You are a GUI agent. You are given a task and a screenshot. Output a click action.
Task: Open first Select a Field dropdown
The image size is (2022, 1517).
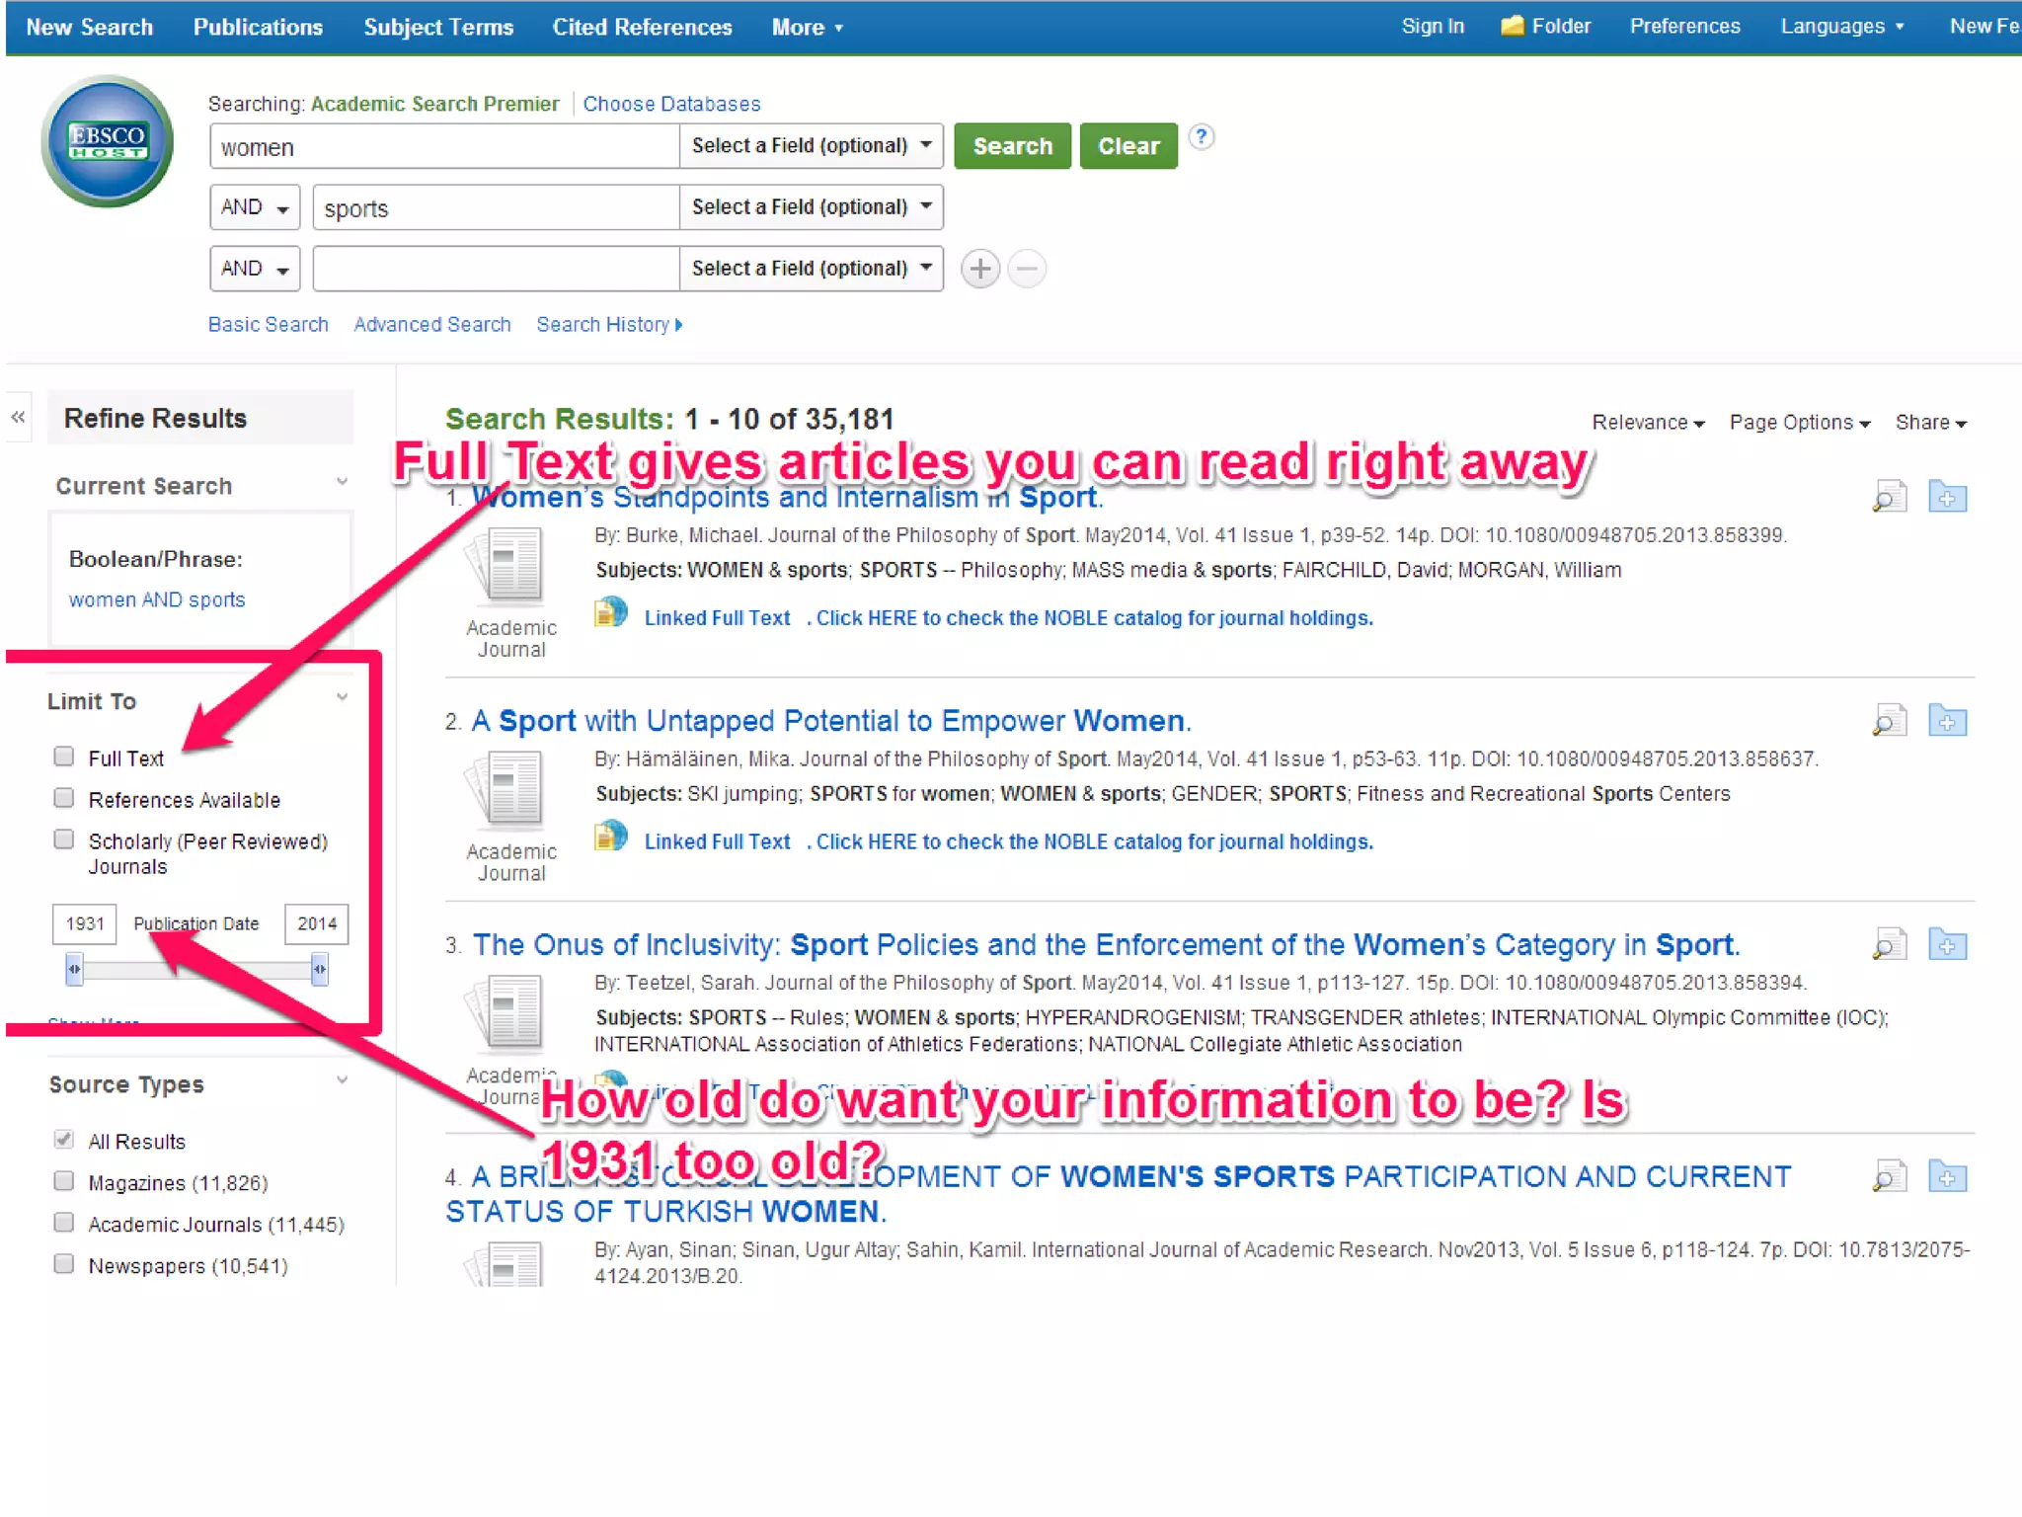pyautogui.click(x=811, y=146)
